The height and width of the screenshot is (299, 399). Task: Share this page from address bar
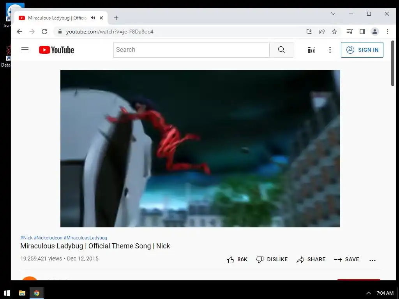(x=322, y=32)
